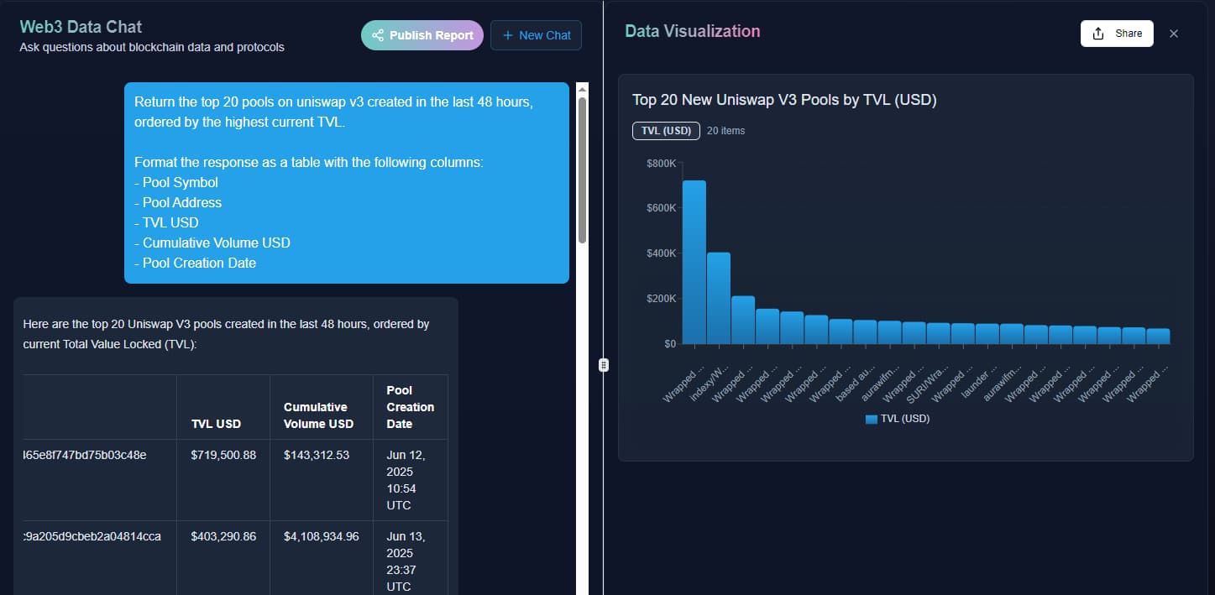The image size is (1215, 595).
Task: Click the Pool Creation Date column header
Action: (x=410, y=407)
